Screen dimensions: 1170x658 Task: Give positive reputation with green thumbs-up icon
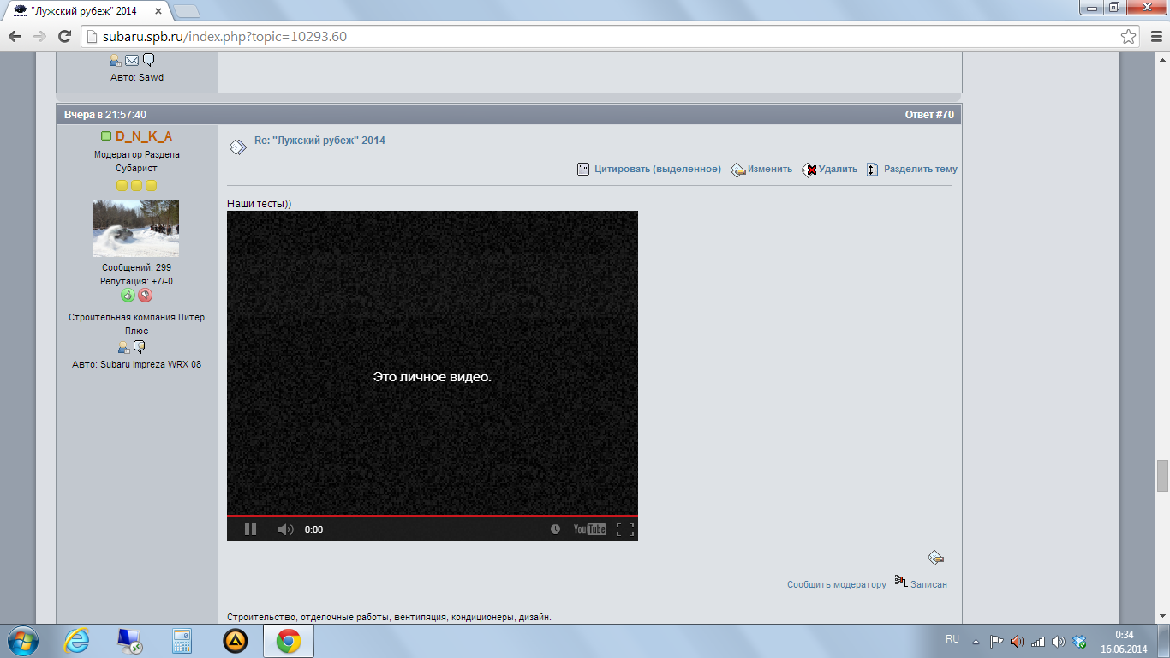[x=128, y=296]
